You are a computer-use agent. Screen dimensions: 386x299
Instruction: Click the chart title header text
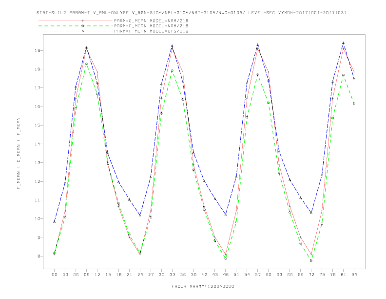click(191, 13)
